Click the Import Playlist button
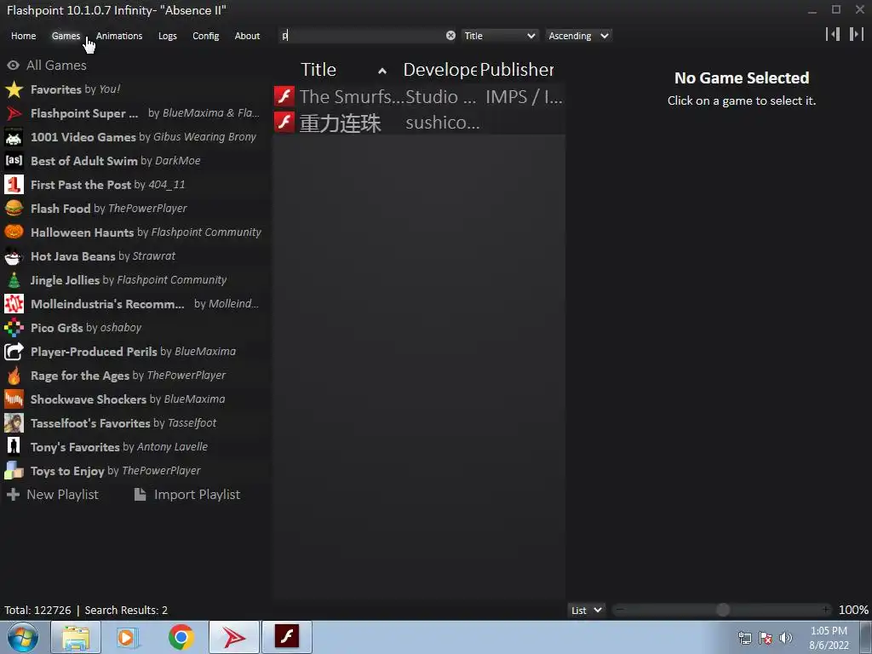This screenshot has width=872, height=654. [x=187, y=495]
